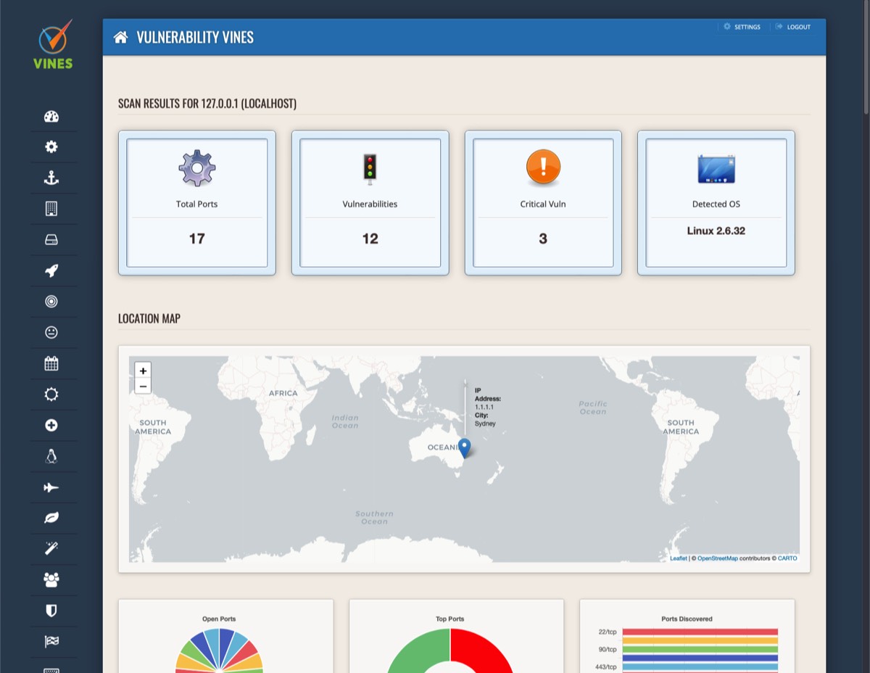The width and height of the screenshot is (870, 673).
Task: Click the page's vertical scrollbar
Action: [x=866, y=58]
